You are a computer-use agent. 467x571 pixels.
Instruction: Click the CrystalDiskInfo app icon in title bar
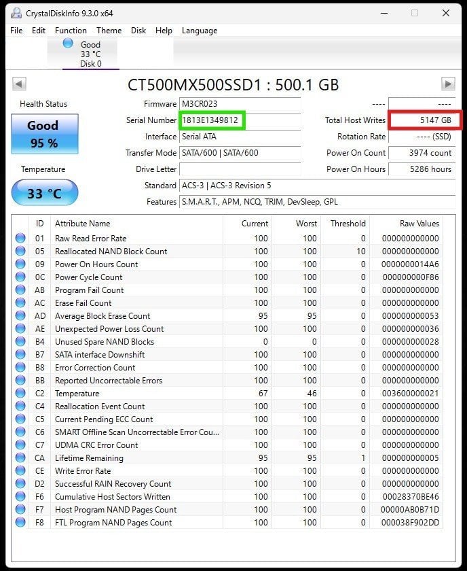pyautogui.click(x=16, y=13)
